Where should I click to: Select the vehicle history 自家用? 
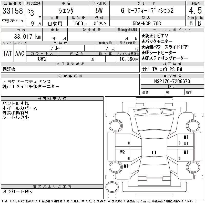pos(55,24)
